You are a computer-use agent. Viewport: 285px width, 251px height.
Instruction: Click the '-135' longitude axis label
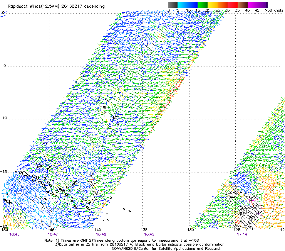pos(142,230)
